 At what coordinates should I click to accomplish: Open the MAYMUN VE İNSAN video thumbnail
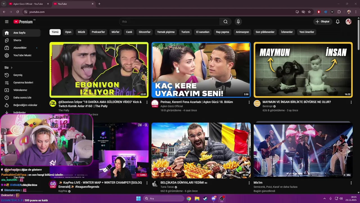pyautogui.click(x=303, y=70)
